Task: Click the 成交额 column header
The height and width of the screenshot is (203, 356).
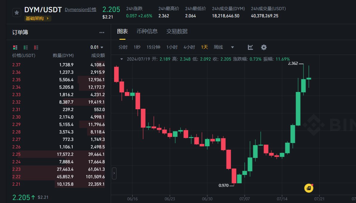Action: coord(98,56)
